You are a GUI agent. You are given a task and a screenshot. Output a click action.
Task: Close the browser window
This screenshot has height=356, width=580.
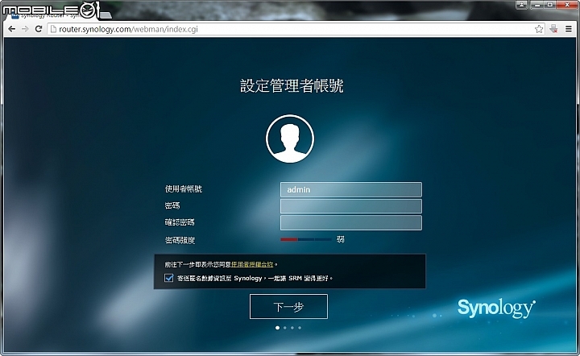click(x=568, y=5)
